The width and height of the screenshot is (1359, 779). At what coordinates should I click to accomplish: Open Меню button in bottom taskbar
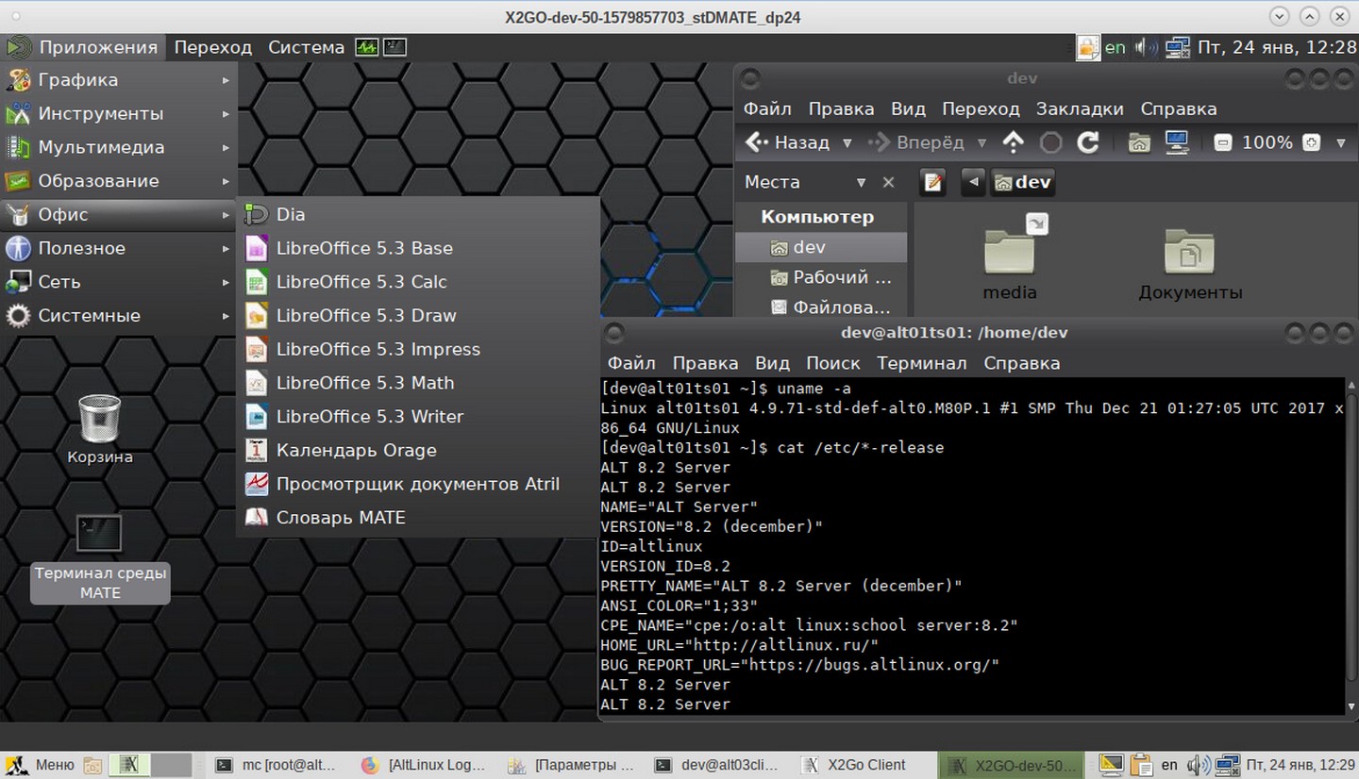point(42,765)
